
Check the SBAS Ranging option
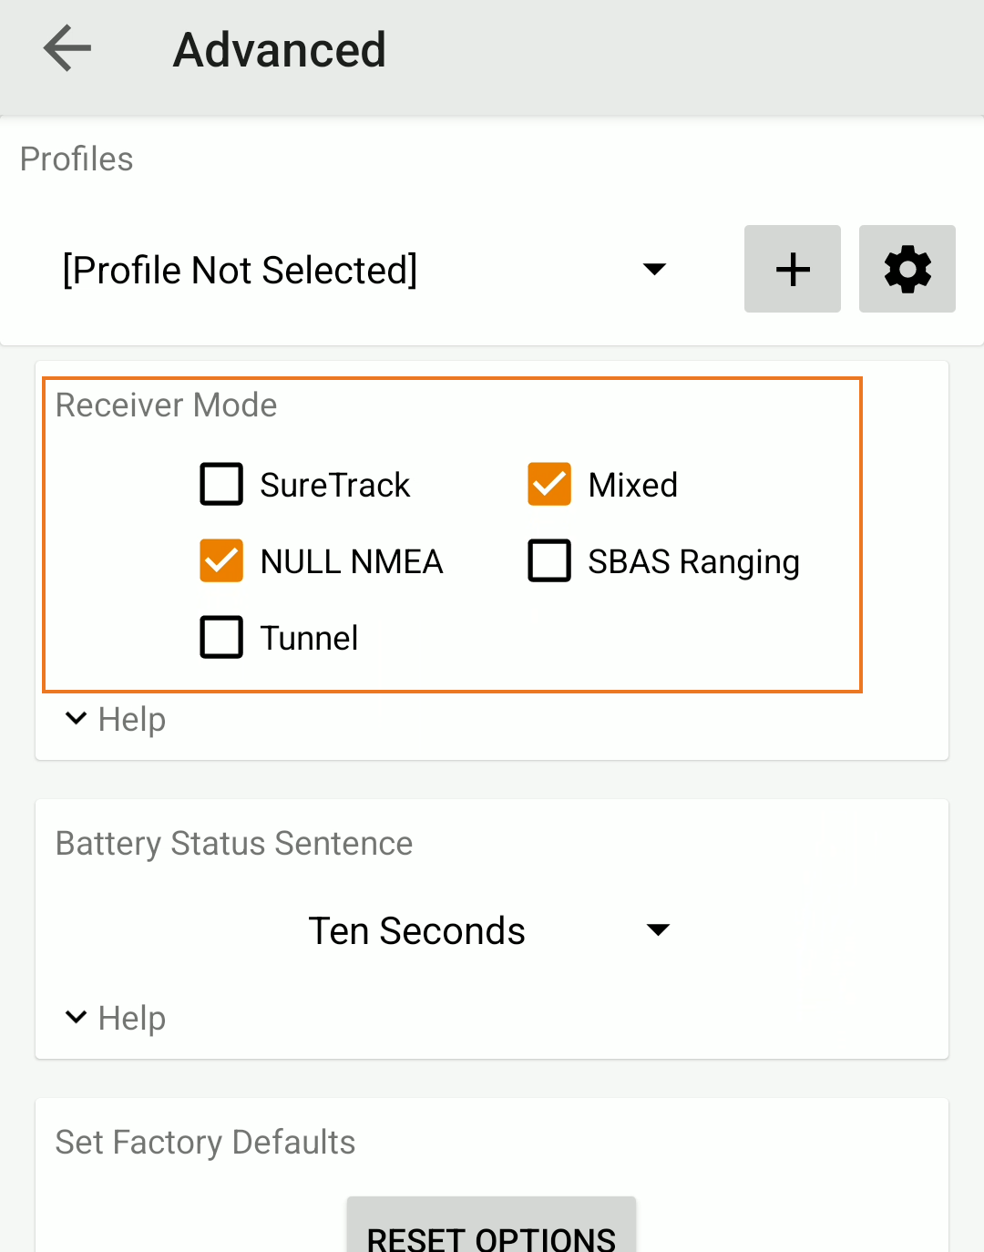coord(549,560)
